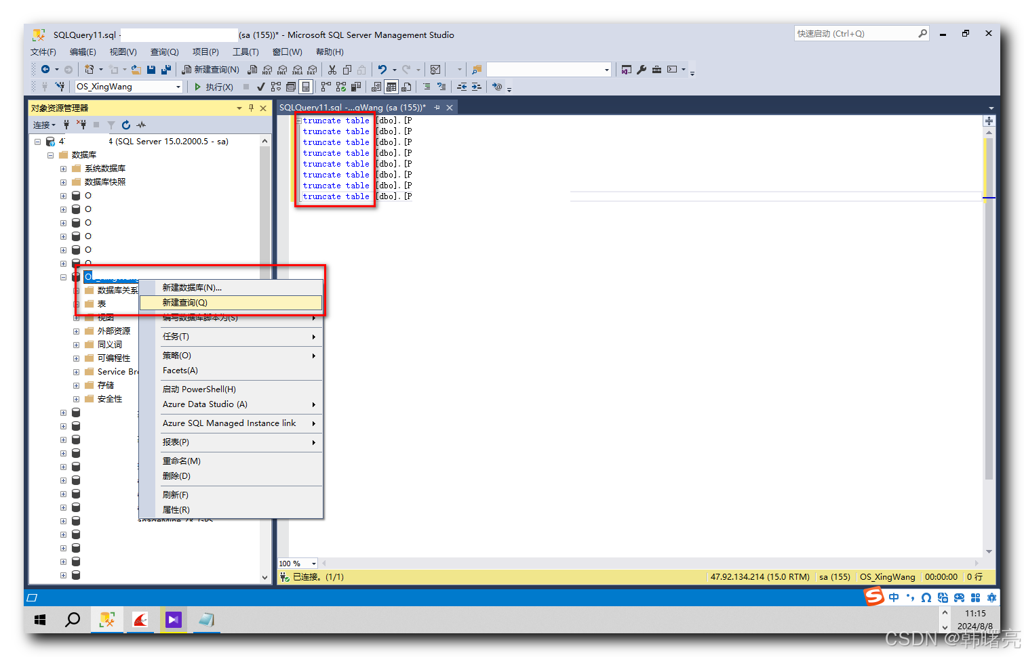
Task: Click the 新建查询(N) toolbar button
Action: click(x=210, y=69)
